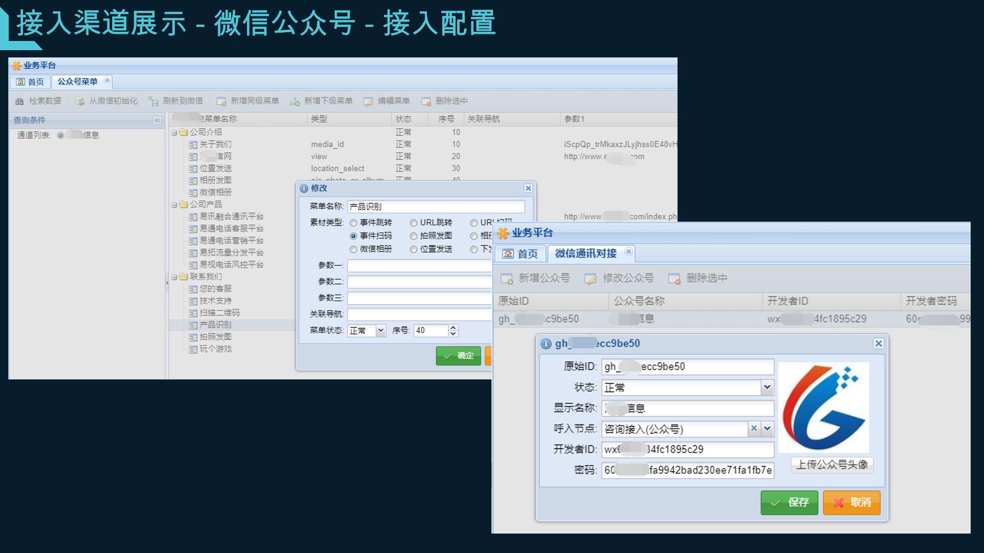Click the 原始ID input field
Screen dimensions: 984x553
point(688,367)
